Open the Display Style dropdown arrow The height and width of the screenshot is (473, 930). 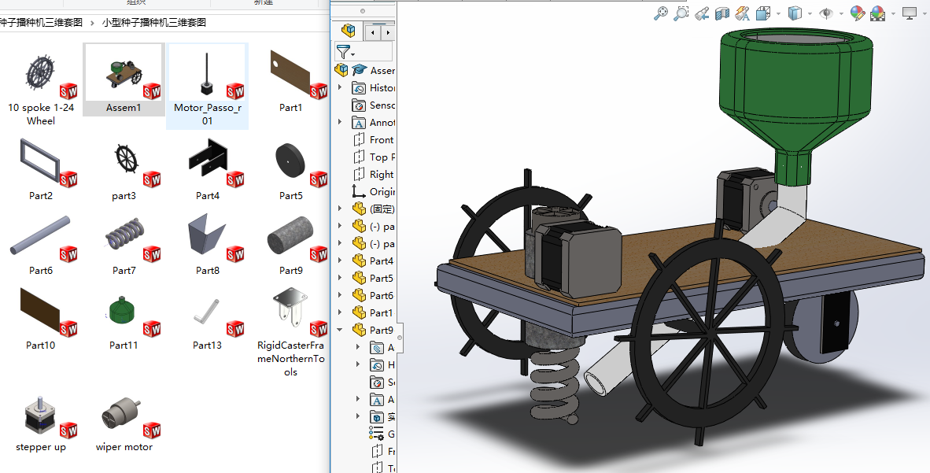coord(809,13)
